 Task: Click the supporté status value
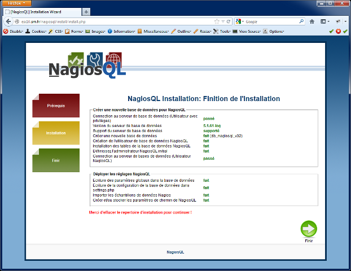tap(211, 131)
